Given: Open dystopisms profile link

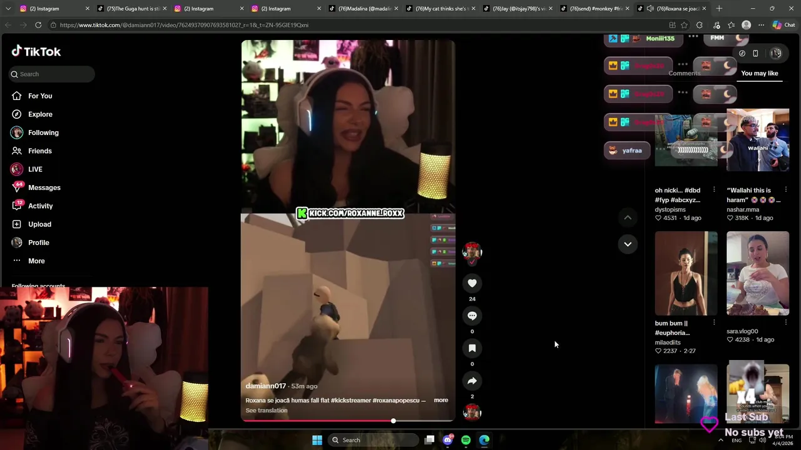Looking at the screenshot, I should click(x=670, y=209).
